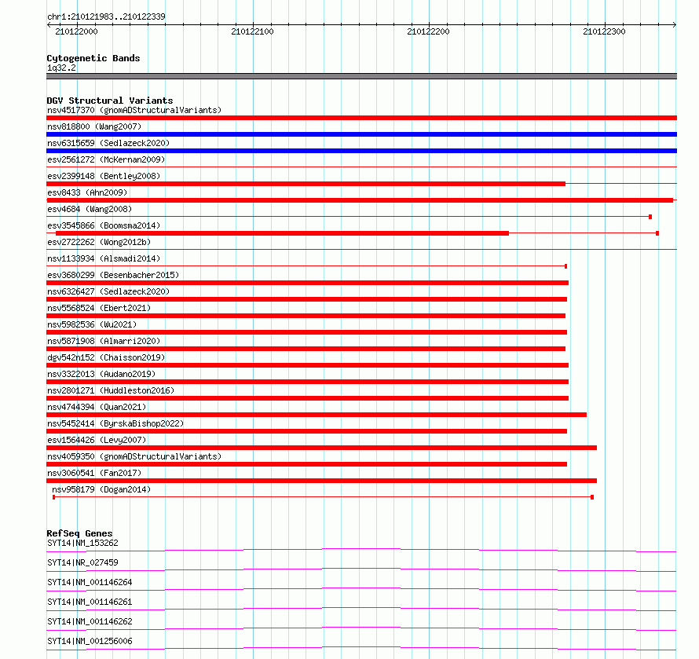Open the esv3545866 (Boomsma2014) variant label
Screen dimensions: 699x659
(x=104, y=225)
